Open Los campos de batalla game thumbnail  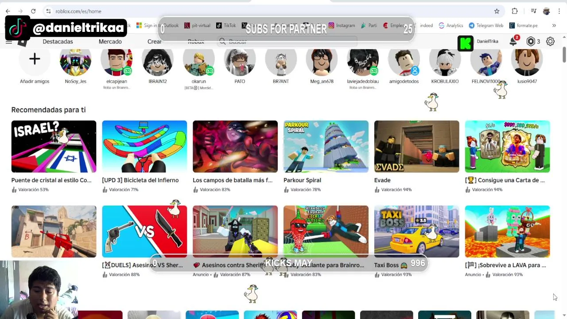(x=235, y=146)
